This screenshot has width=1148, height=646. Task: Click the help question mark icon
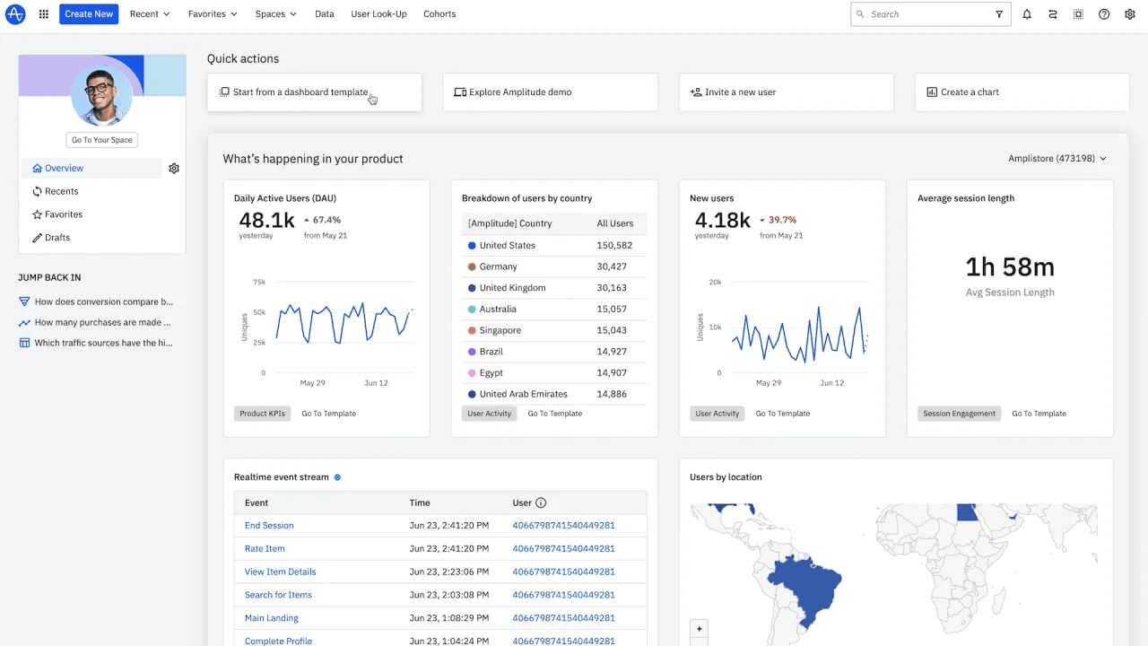click(1104, 14)
